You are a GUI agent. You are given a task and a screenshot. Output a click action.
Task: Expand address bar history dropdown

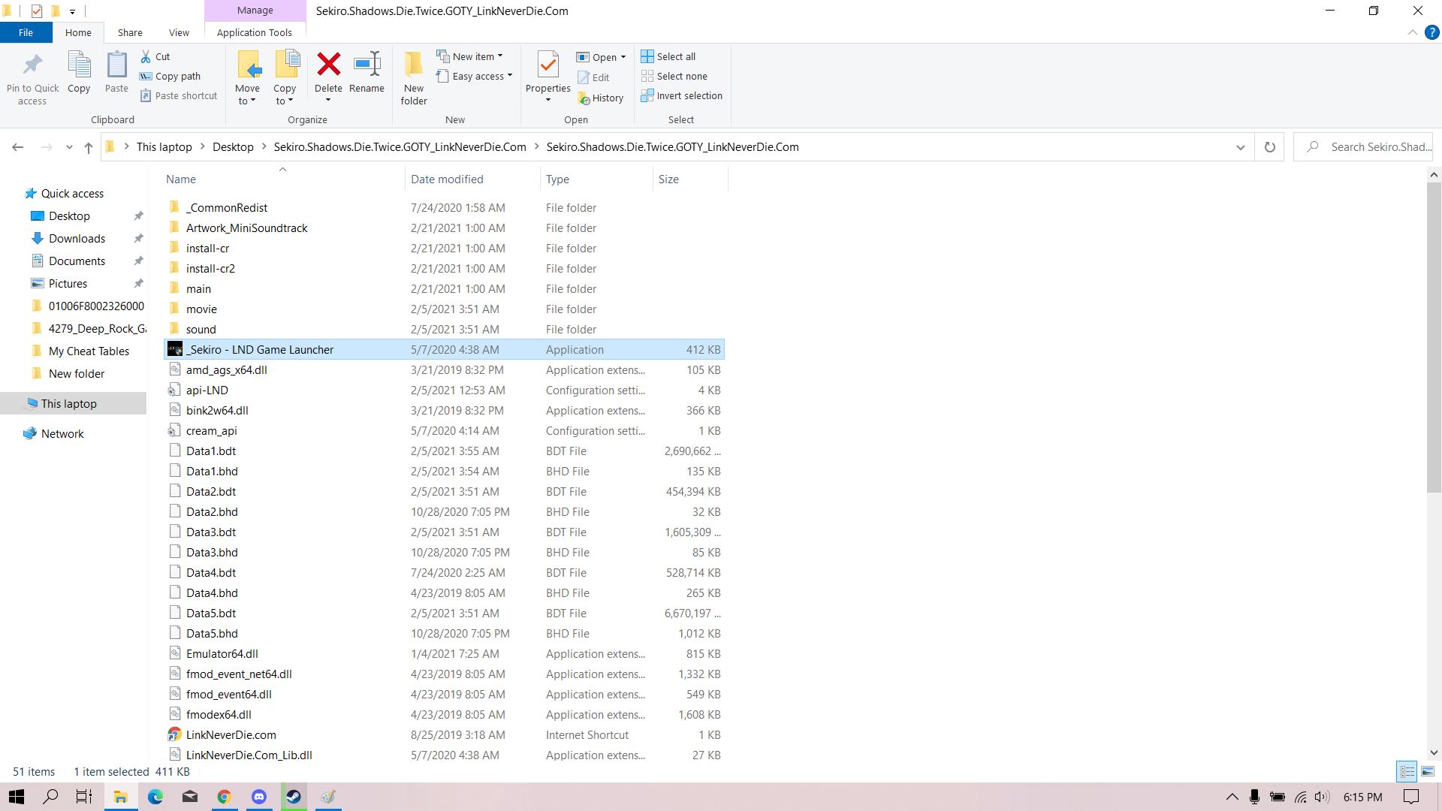[1240, 147]
